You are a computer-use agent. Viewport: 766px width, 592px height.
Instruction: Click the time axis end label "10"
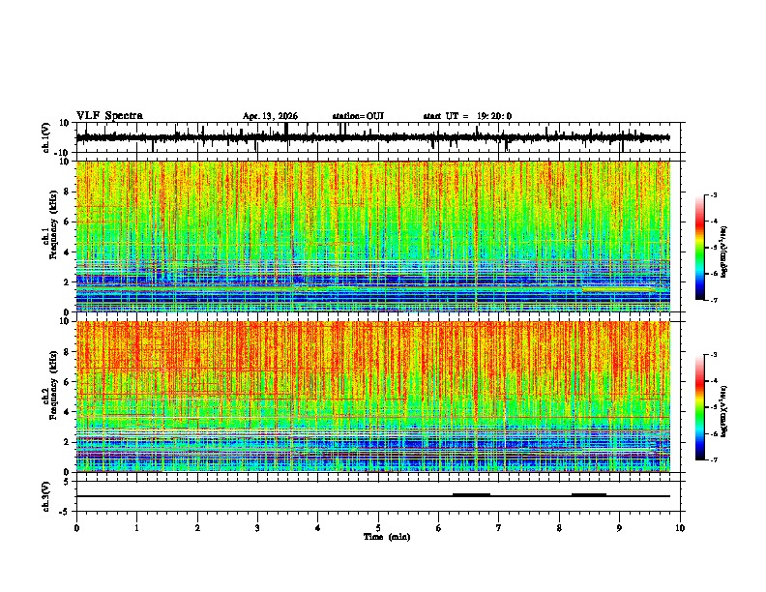click(x=680, y=528)
